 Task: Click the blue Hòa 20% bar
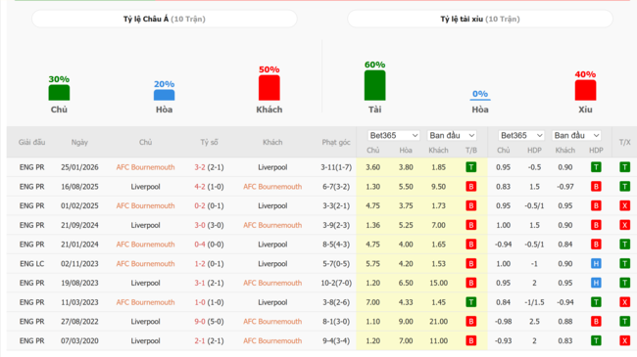pyautogui.click(x=164, y=95)
